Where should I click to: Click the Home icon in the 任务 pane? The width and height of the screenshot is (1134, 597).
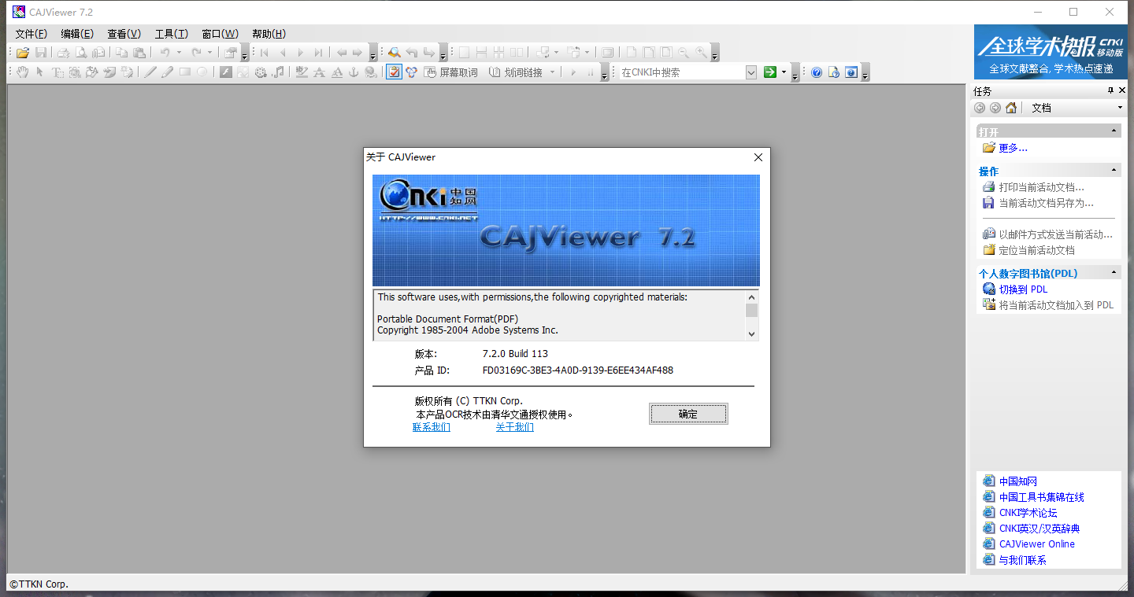coord(1010,107)
